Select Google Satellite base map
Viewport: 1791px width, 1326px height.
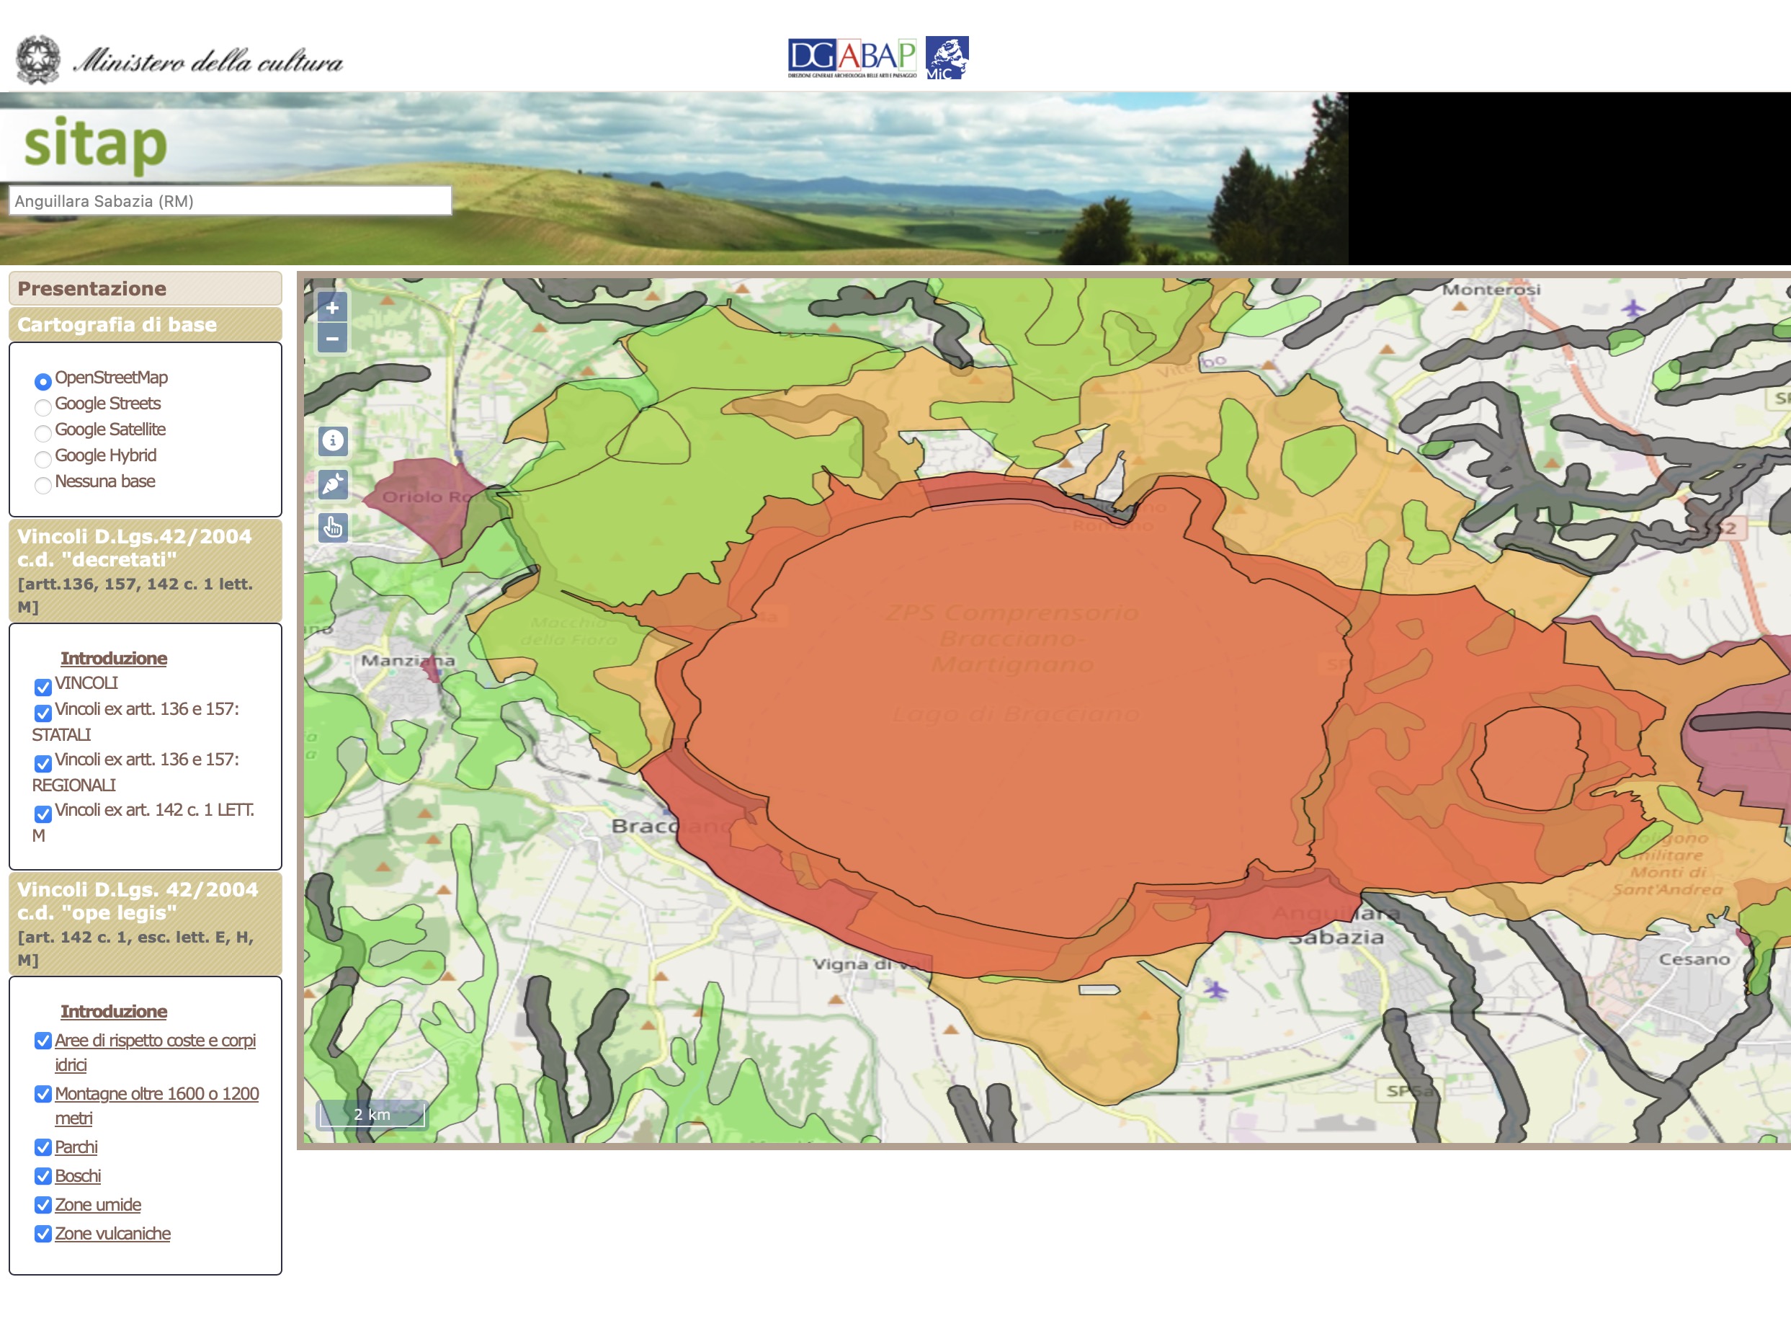(43, 433)
